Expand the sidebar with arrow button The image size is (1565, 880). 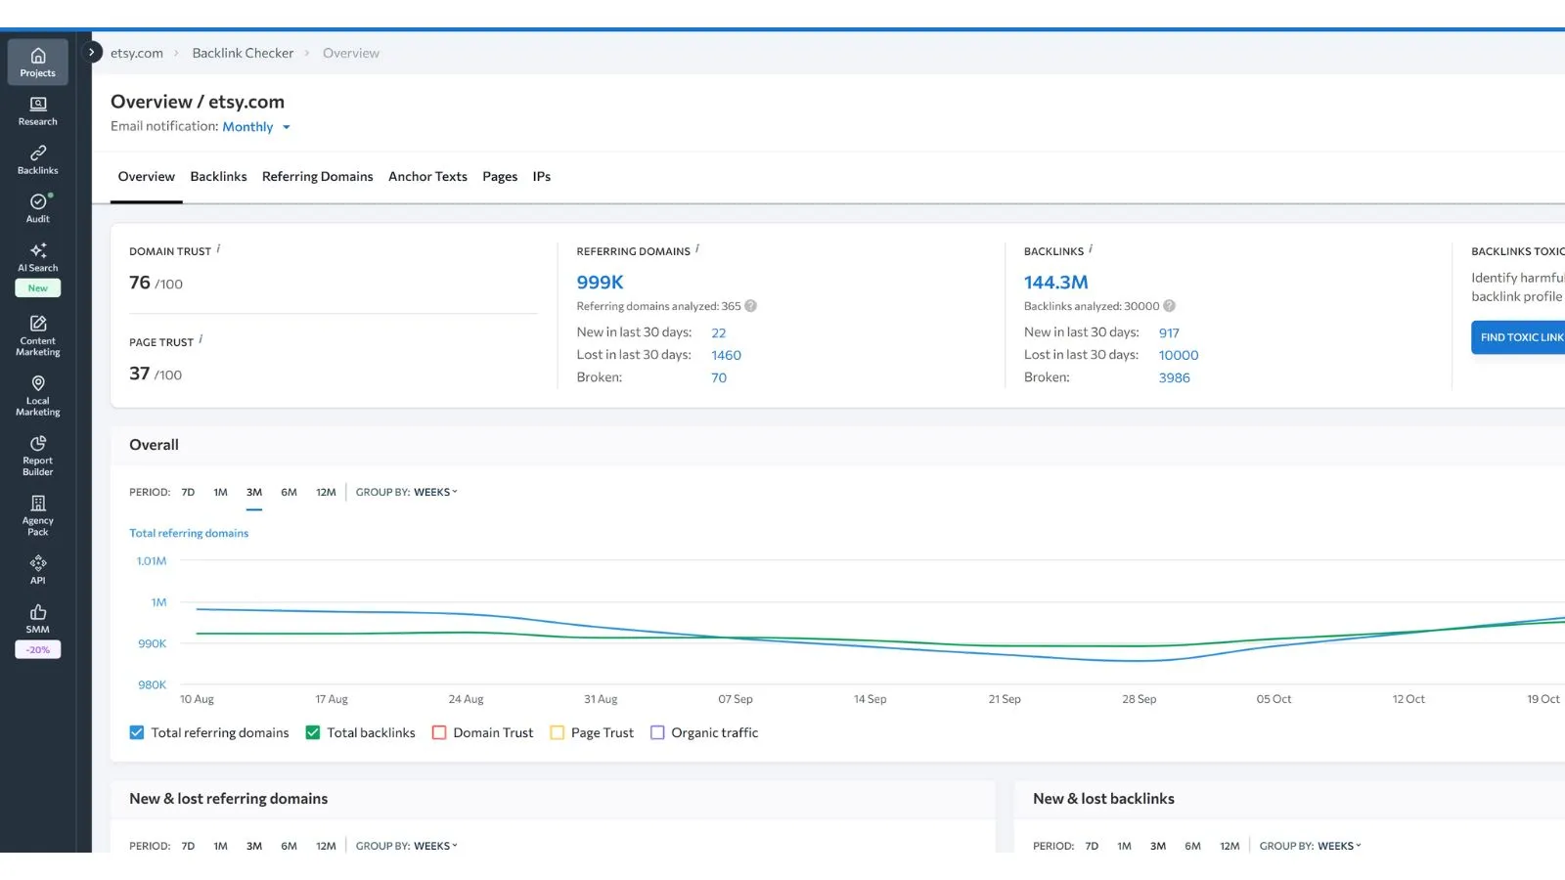coord(91,52)
